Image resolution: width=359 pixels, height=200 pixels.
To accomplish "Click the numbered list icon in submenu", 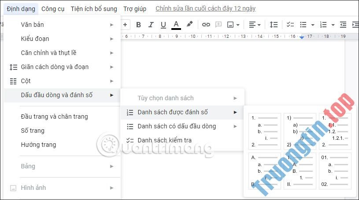I will pyautogui.click(x=130, y=112).
